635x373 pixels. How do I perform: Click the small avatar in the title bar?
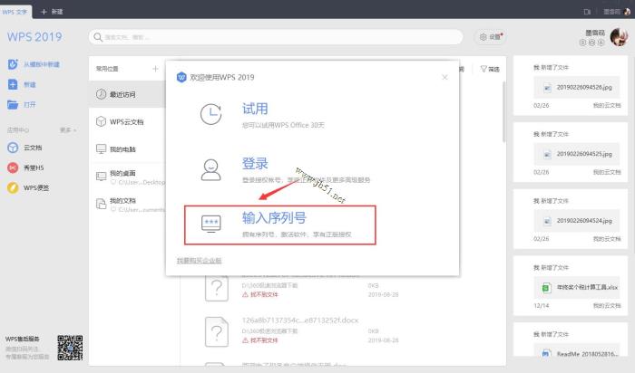[x=628, y=12]
